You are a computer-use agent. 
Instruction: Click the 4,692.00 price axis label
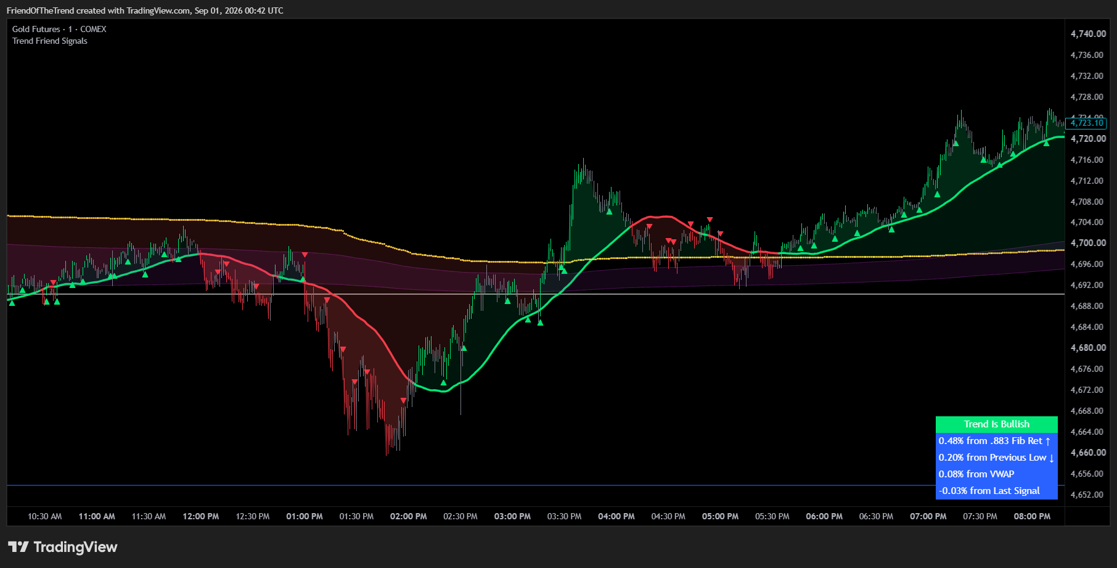pyautogui.click(x=1088, y=285)
